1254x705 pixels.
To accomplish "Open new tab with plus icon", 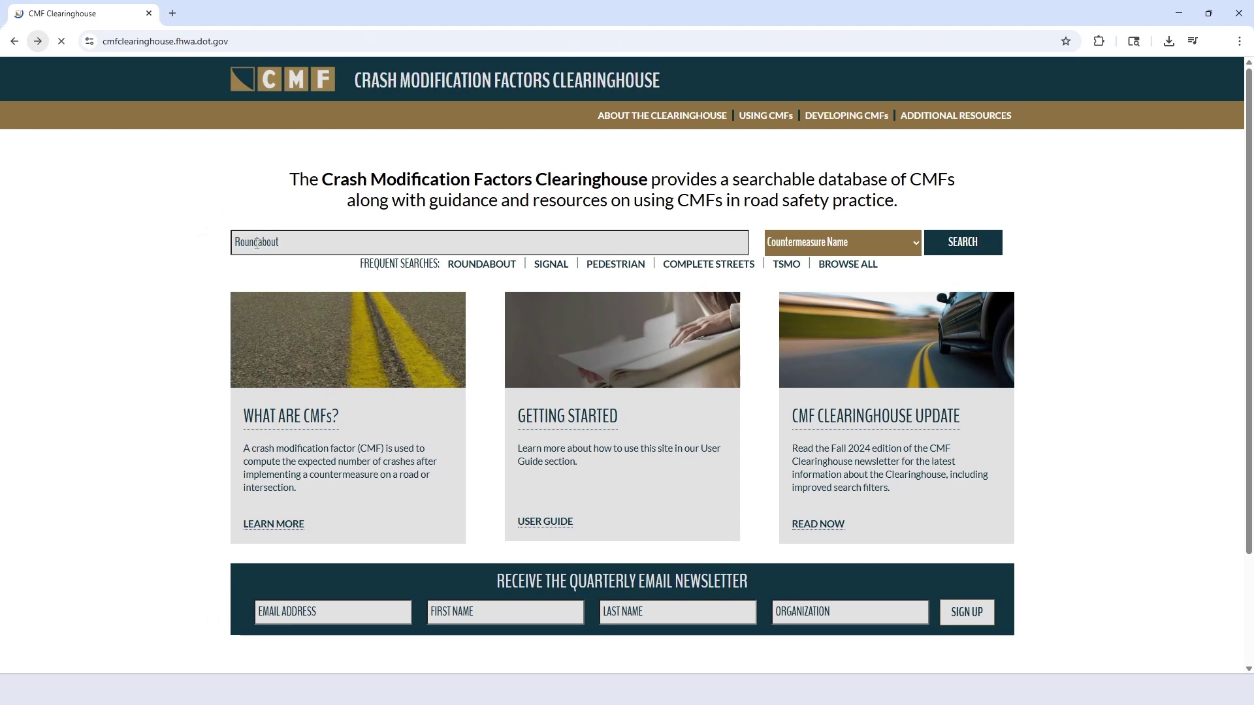I will 172,13.
